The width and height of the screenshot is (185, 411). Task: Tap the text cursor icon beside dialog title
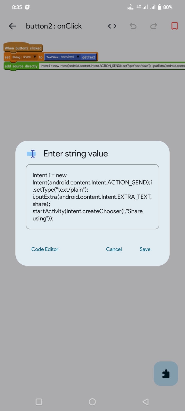31,154
